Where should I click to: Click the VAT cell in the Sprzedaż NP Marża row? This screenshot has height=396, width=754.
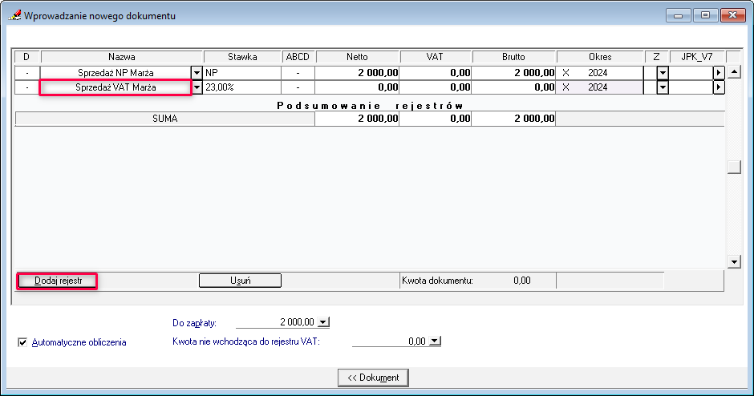(436, 73)
